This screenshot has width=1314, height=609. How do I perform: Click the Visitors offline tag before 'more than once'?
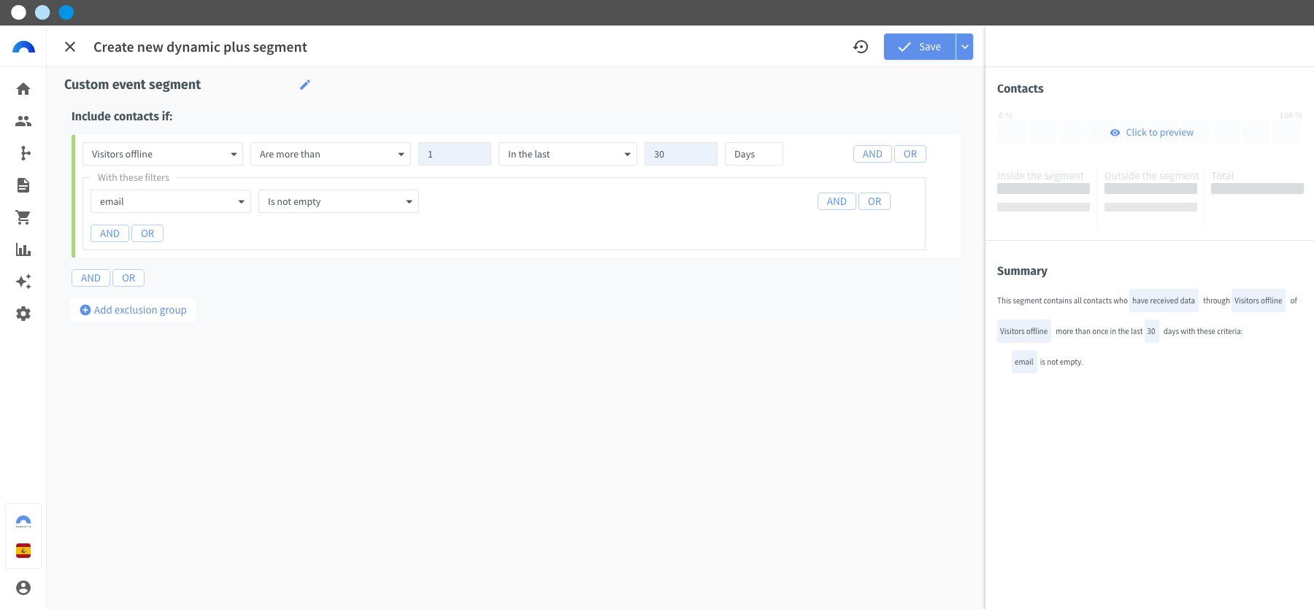tap(1023, 331)
